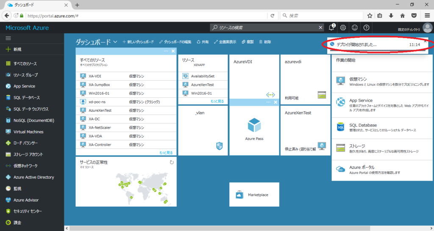Click the account avatar at top right
The image size is (434, 231).
pyautogui.click(x=428, y=27)
